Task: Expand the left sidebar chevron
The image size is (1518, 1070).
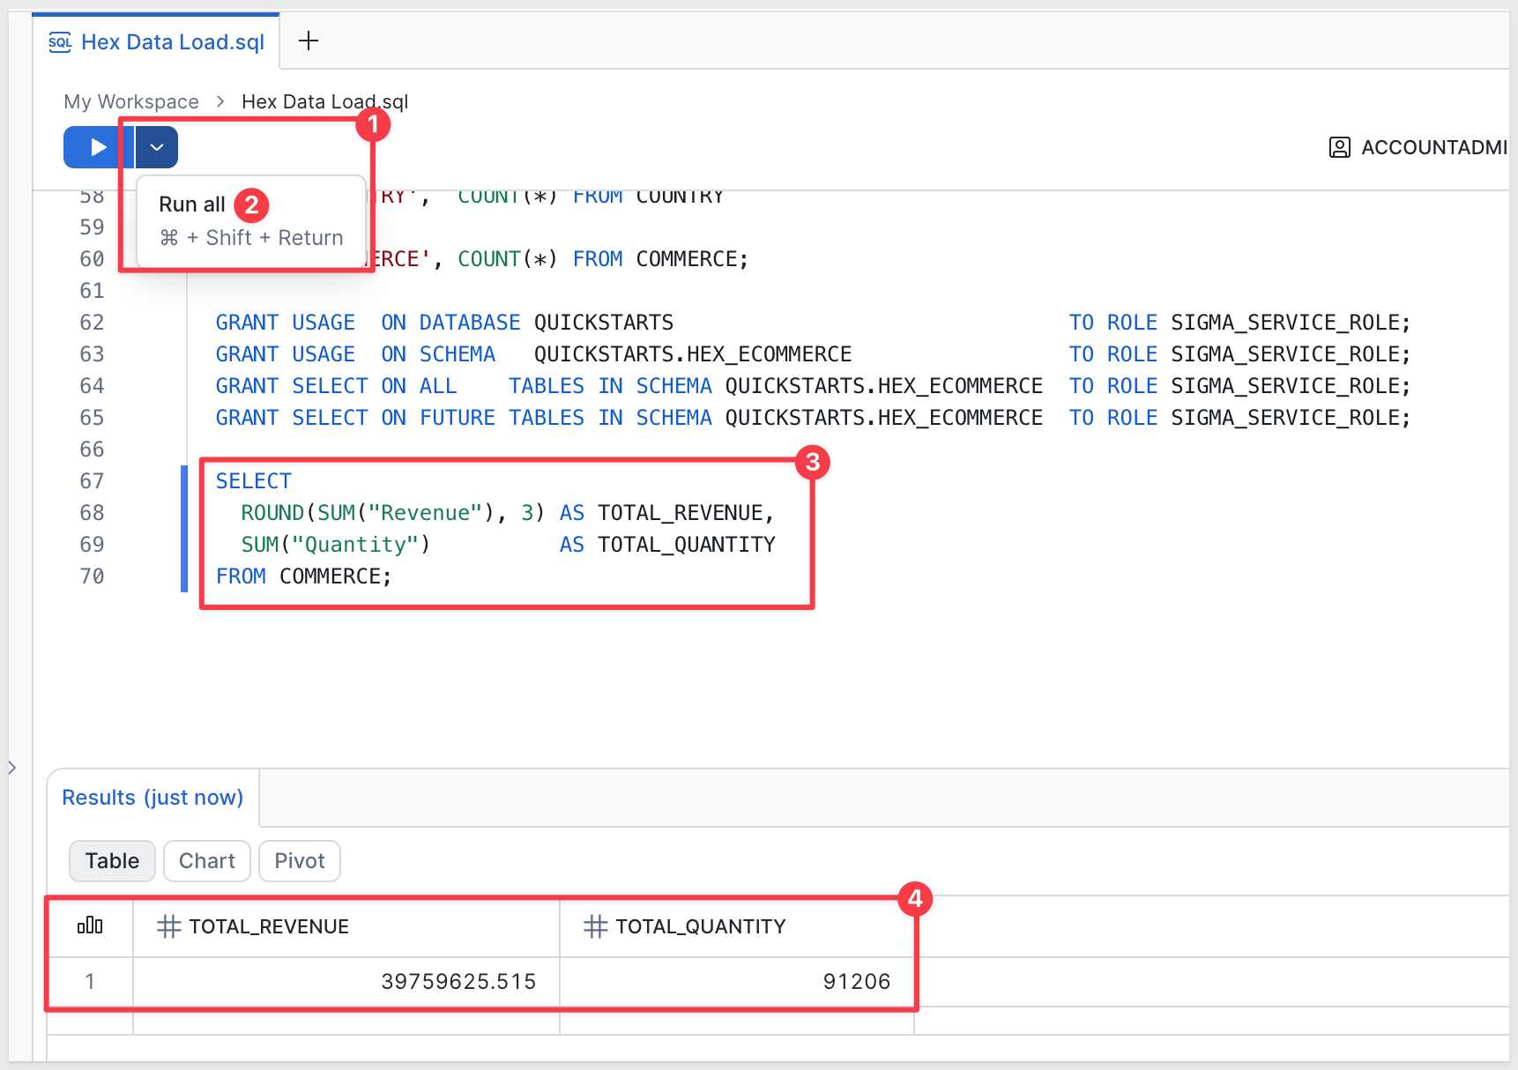Action: pyautogui.click(x=12, y=768)
